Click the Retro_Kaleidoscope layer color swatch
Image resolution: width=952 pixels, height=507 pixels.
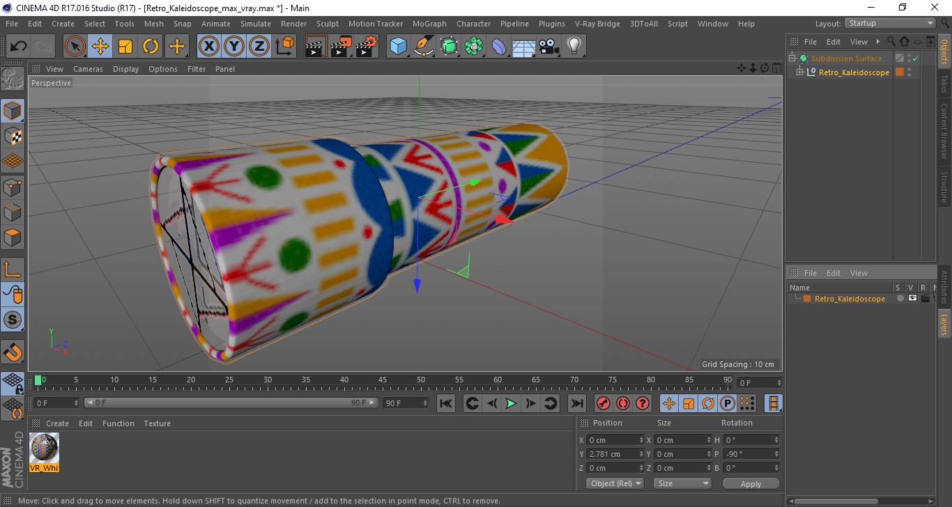coord(807,299)
